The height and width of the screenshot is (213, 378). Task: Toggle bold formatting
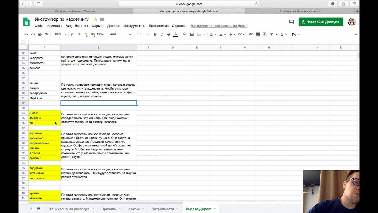click(x=155, y=34)
